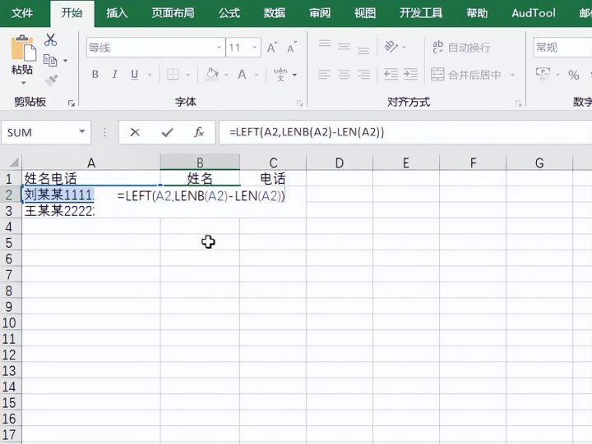592x444 pixels.
Task: Switch to the 公式 tab
Action: click(x=229, y=13)
